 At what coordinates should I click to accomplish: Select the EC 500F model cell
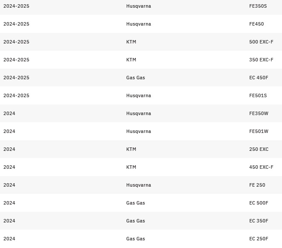click(259, 203)
